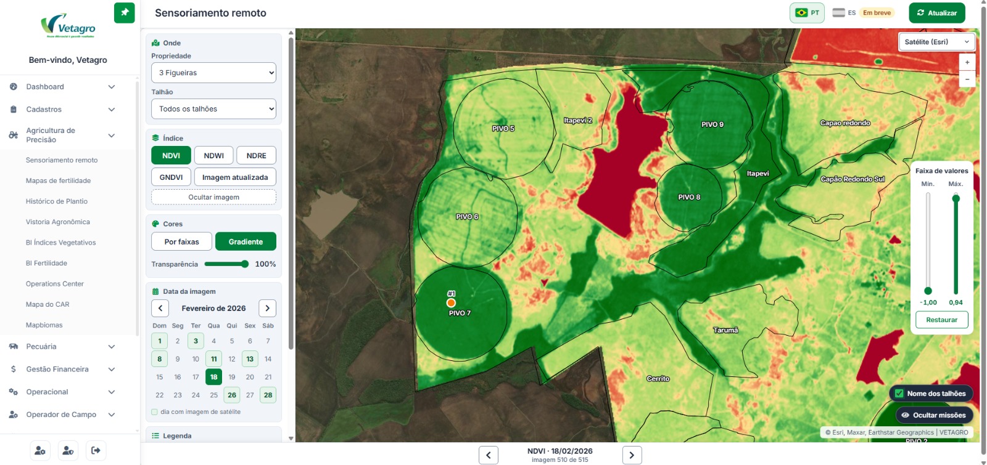Image resolution: width=987 pixels, height=465 pixels.
Task: Switch colors to Por faixas
Action: (x=182, y=241)
